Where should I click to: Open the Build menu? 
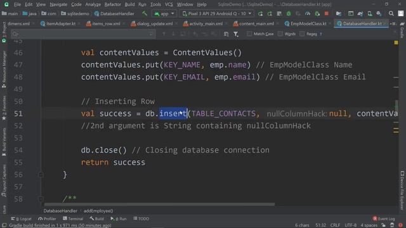129,4
